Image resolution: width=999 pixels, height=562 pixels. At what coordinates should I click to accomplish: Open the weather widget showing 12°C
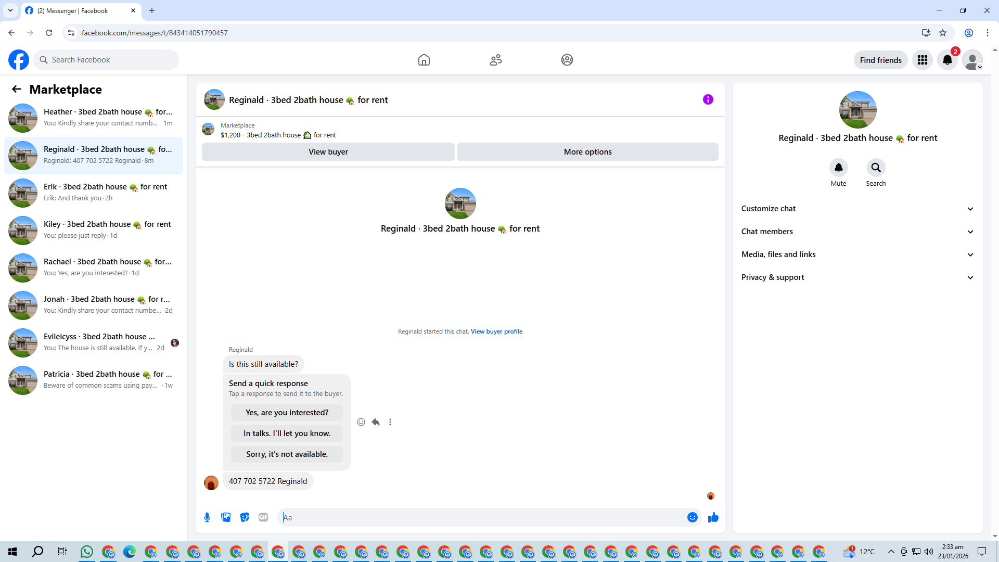[859, 552]
